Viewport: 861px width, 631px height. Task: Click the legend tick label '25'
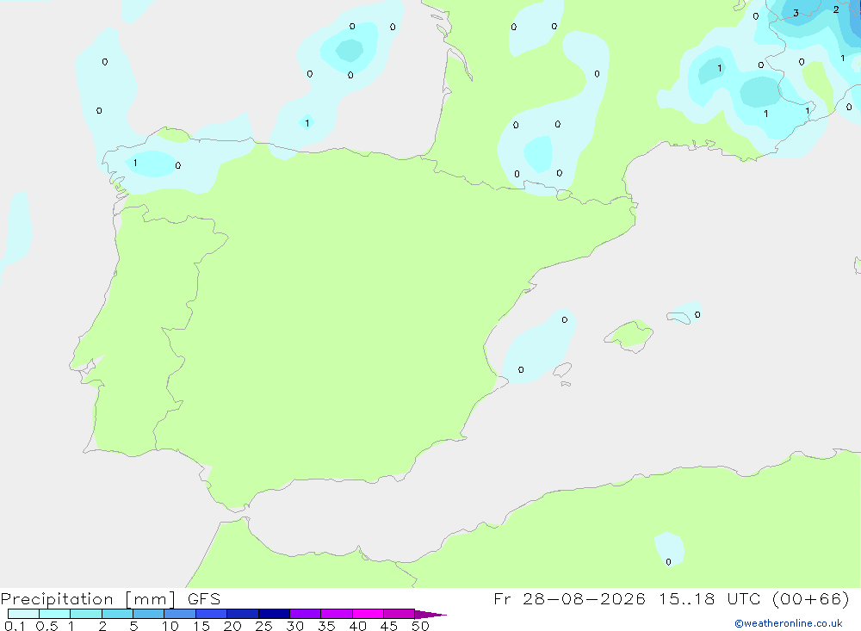point(264,626)
